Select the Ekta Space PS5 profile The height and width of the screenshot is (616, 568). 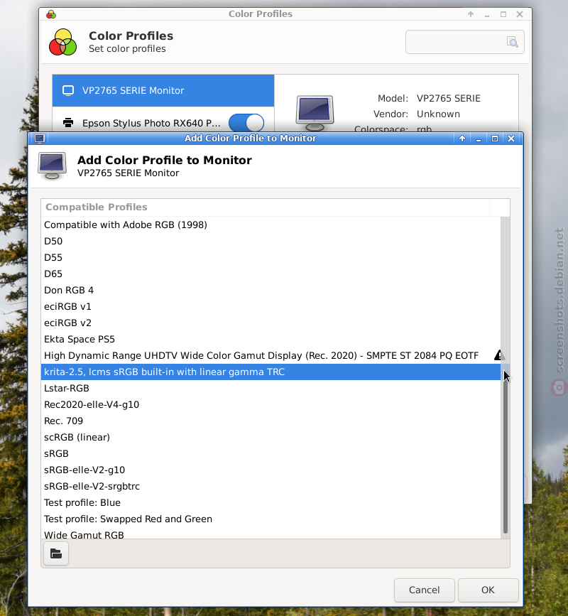271,339
